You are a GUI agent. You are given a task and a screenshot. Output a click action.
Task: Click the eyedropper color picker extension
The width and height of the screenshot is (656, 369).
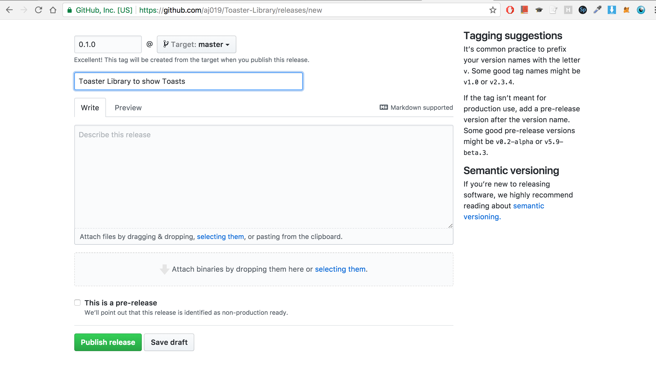[597, 10]
